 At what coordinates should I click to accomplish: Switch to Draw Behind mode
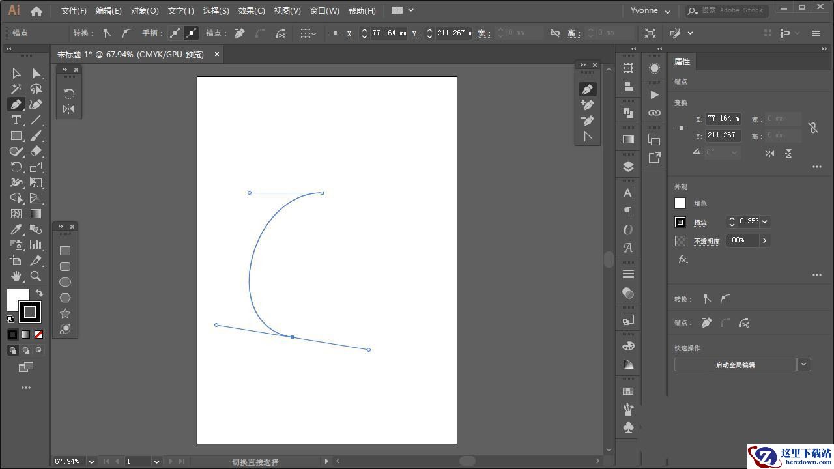[x=25, y=350]
